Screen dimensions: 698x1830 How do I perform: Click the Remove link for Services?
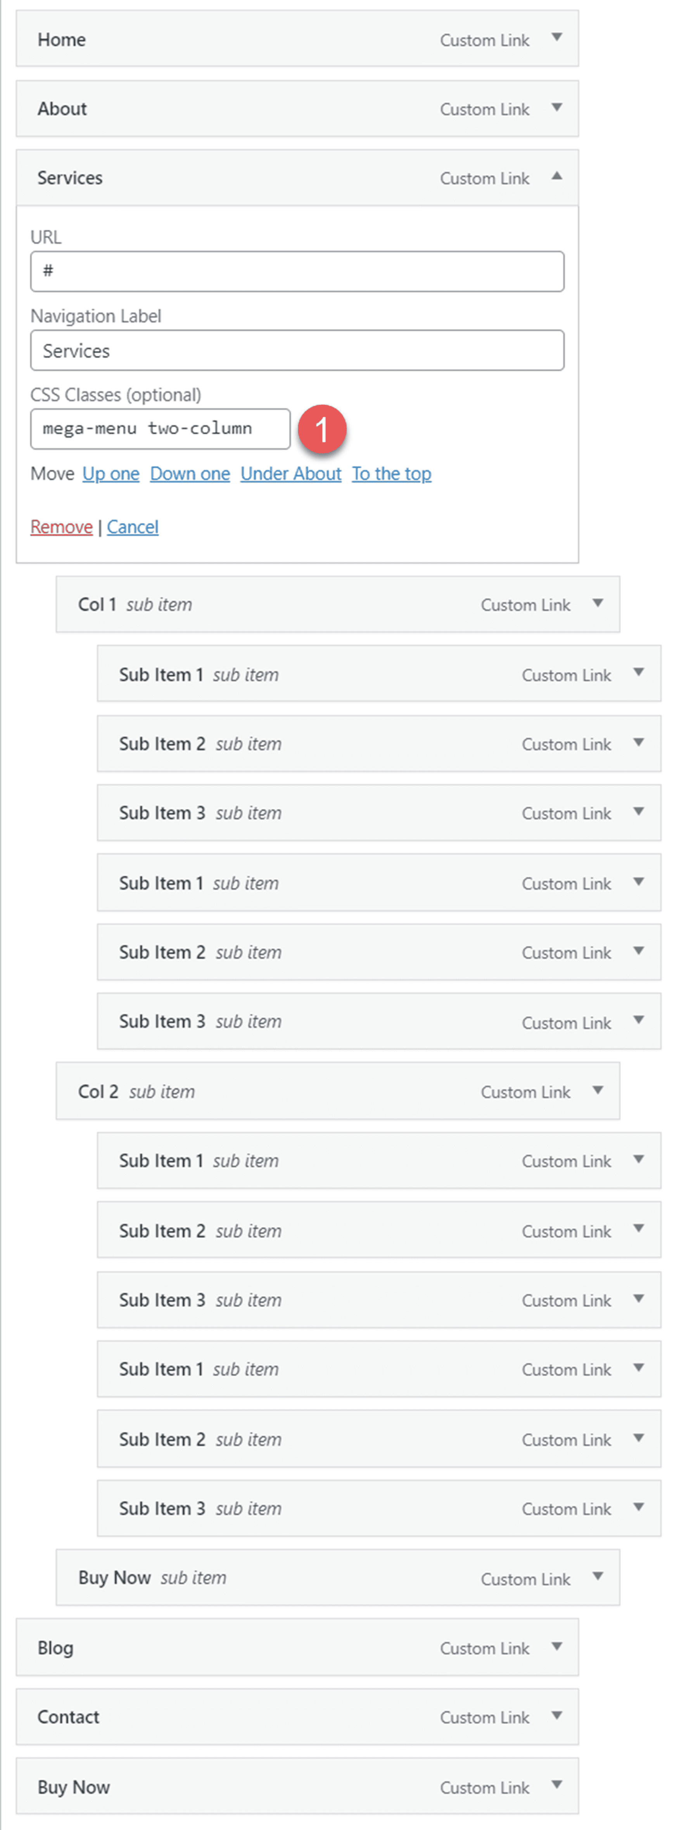tap(61, 526)
